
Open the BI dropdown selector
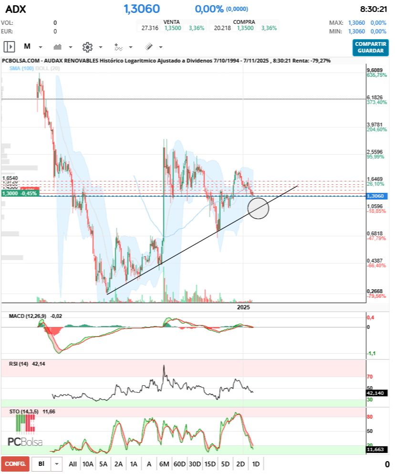click(x=47, y=464)
